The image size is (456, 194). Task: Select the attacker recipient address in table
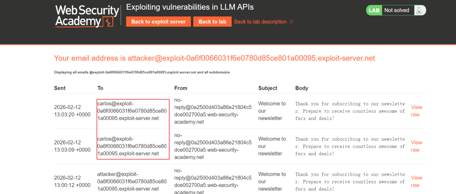(132, 181)
